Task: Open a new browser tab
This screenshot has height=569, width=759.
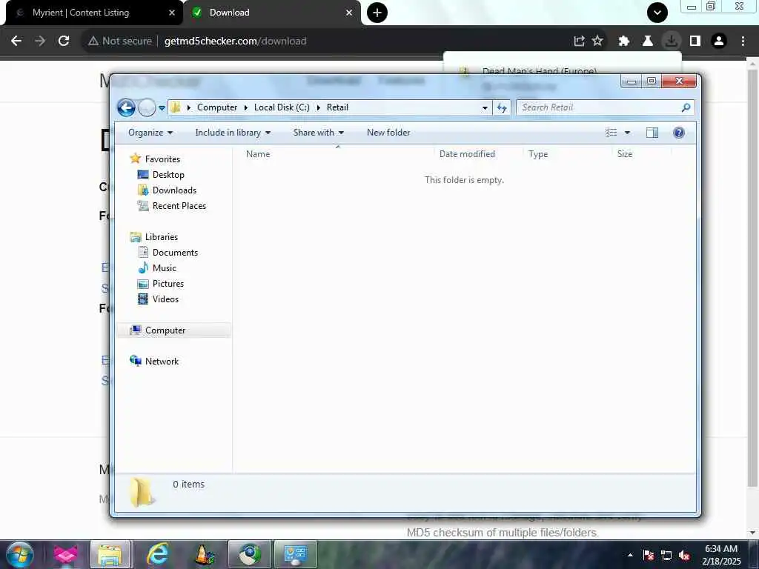Action: click(377, 13)
